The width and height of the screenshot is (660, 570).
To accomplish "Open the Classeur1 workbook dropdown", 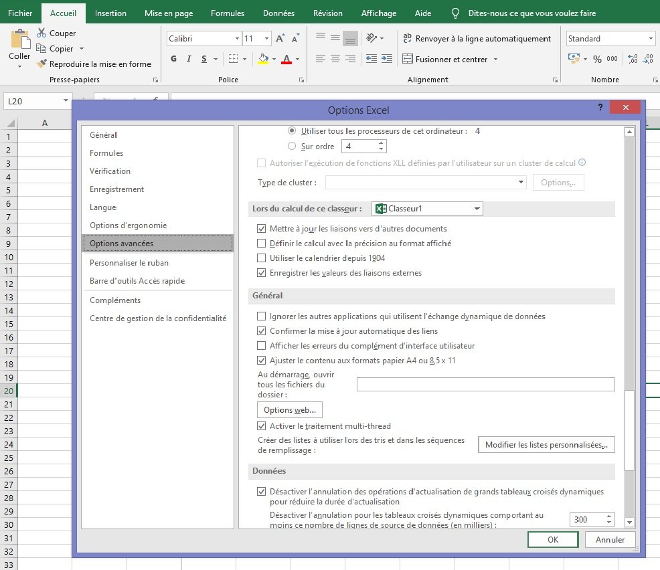I will [477, 209].
